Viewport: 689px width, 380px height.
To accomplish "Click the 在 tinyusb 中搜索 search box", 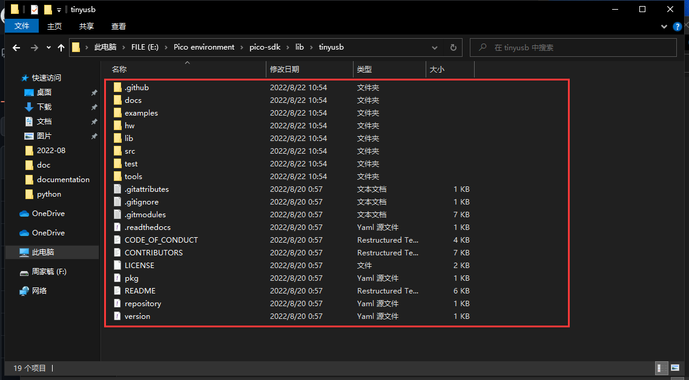I will click(573, 47).
